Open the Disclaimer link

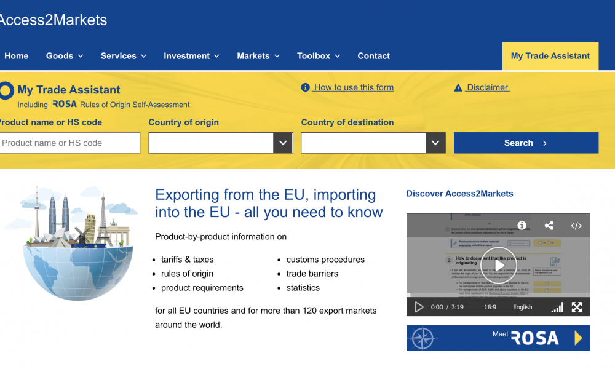coord(488,87)
